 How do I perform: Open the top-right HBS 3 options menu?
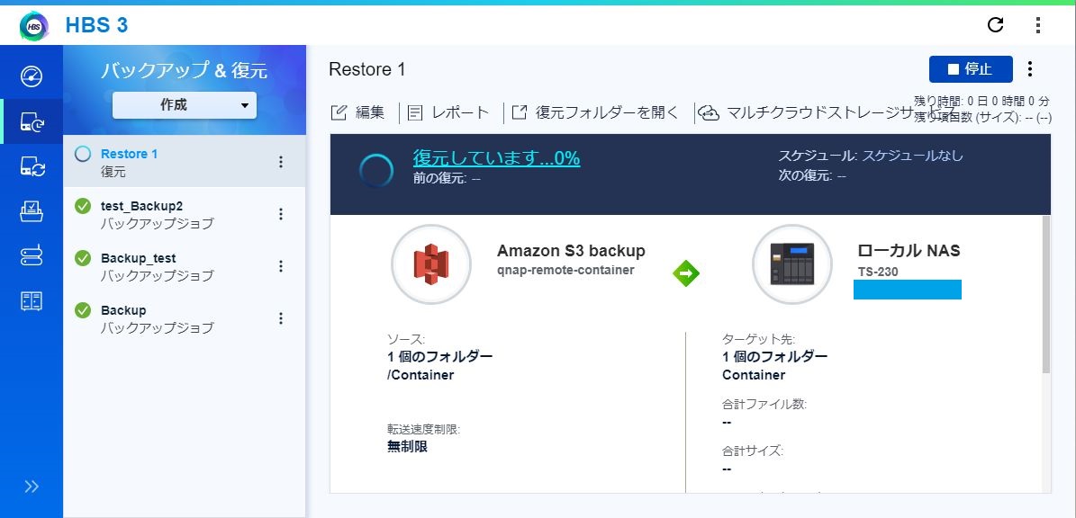click(1037, 25)
